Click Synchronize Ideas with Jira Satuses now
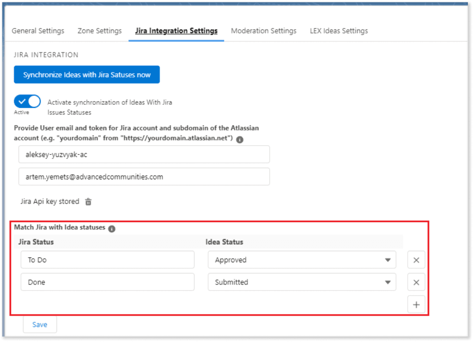Screen dimensions: 473x342 [87, 75]
